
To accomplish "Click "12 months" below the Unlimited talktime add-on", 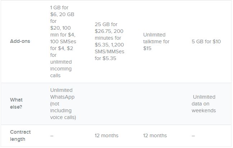I will point(155,135).
